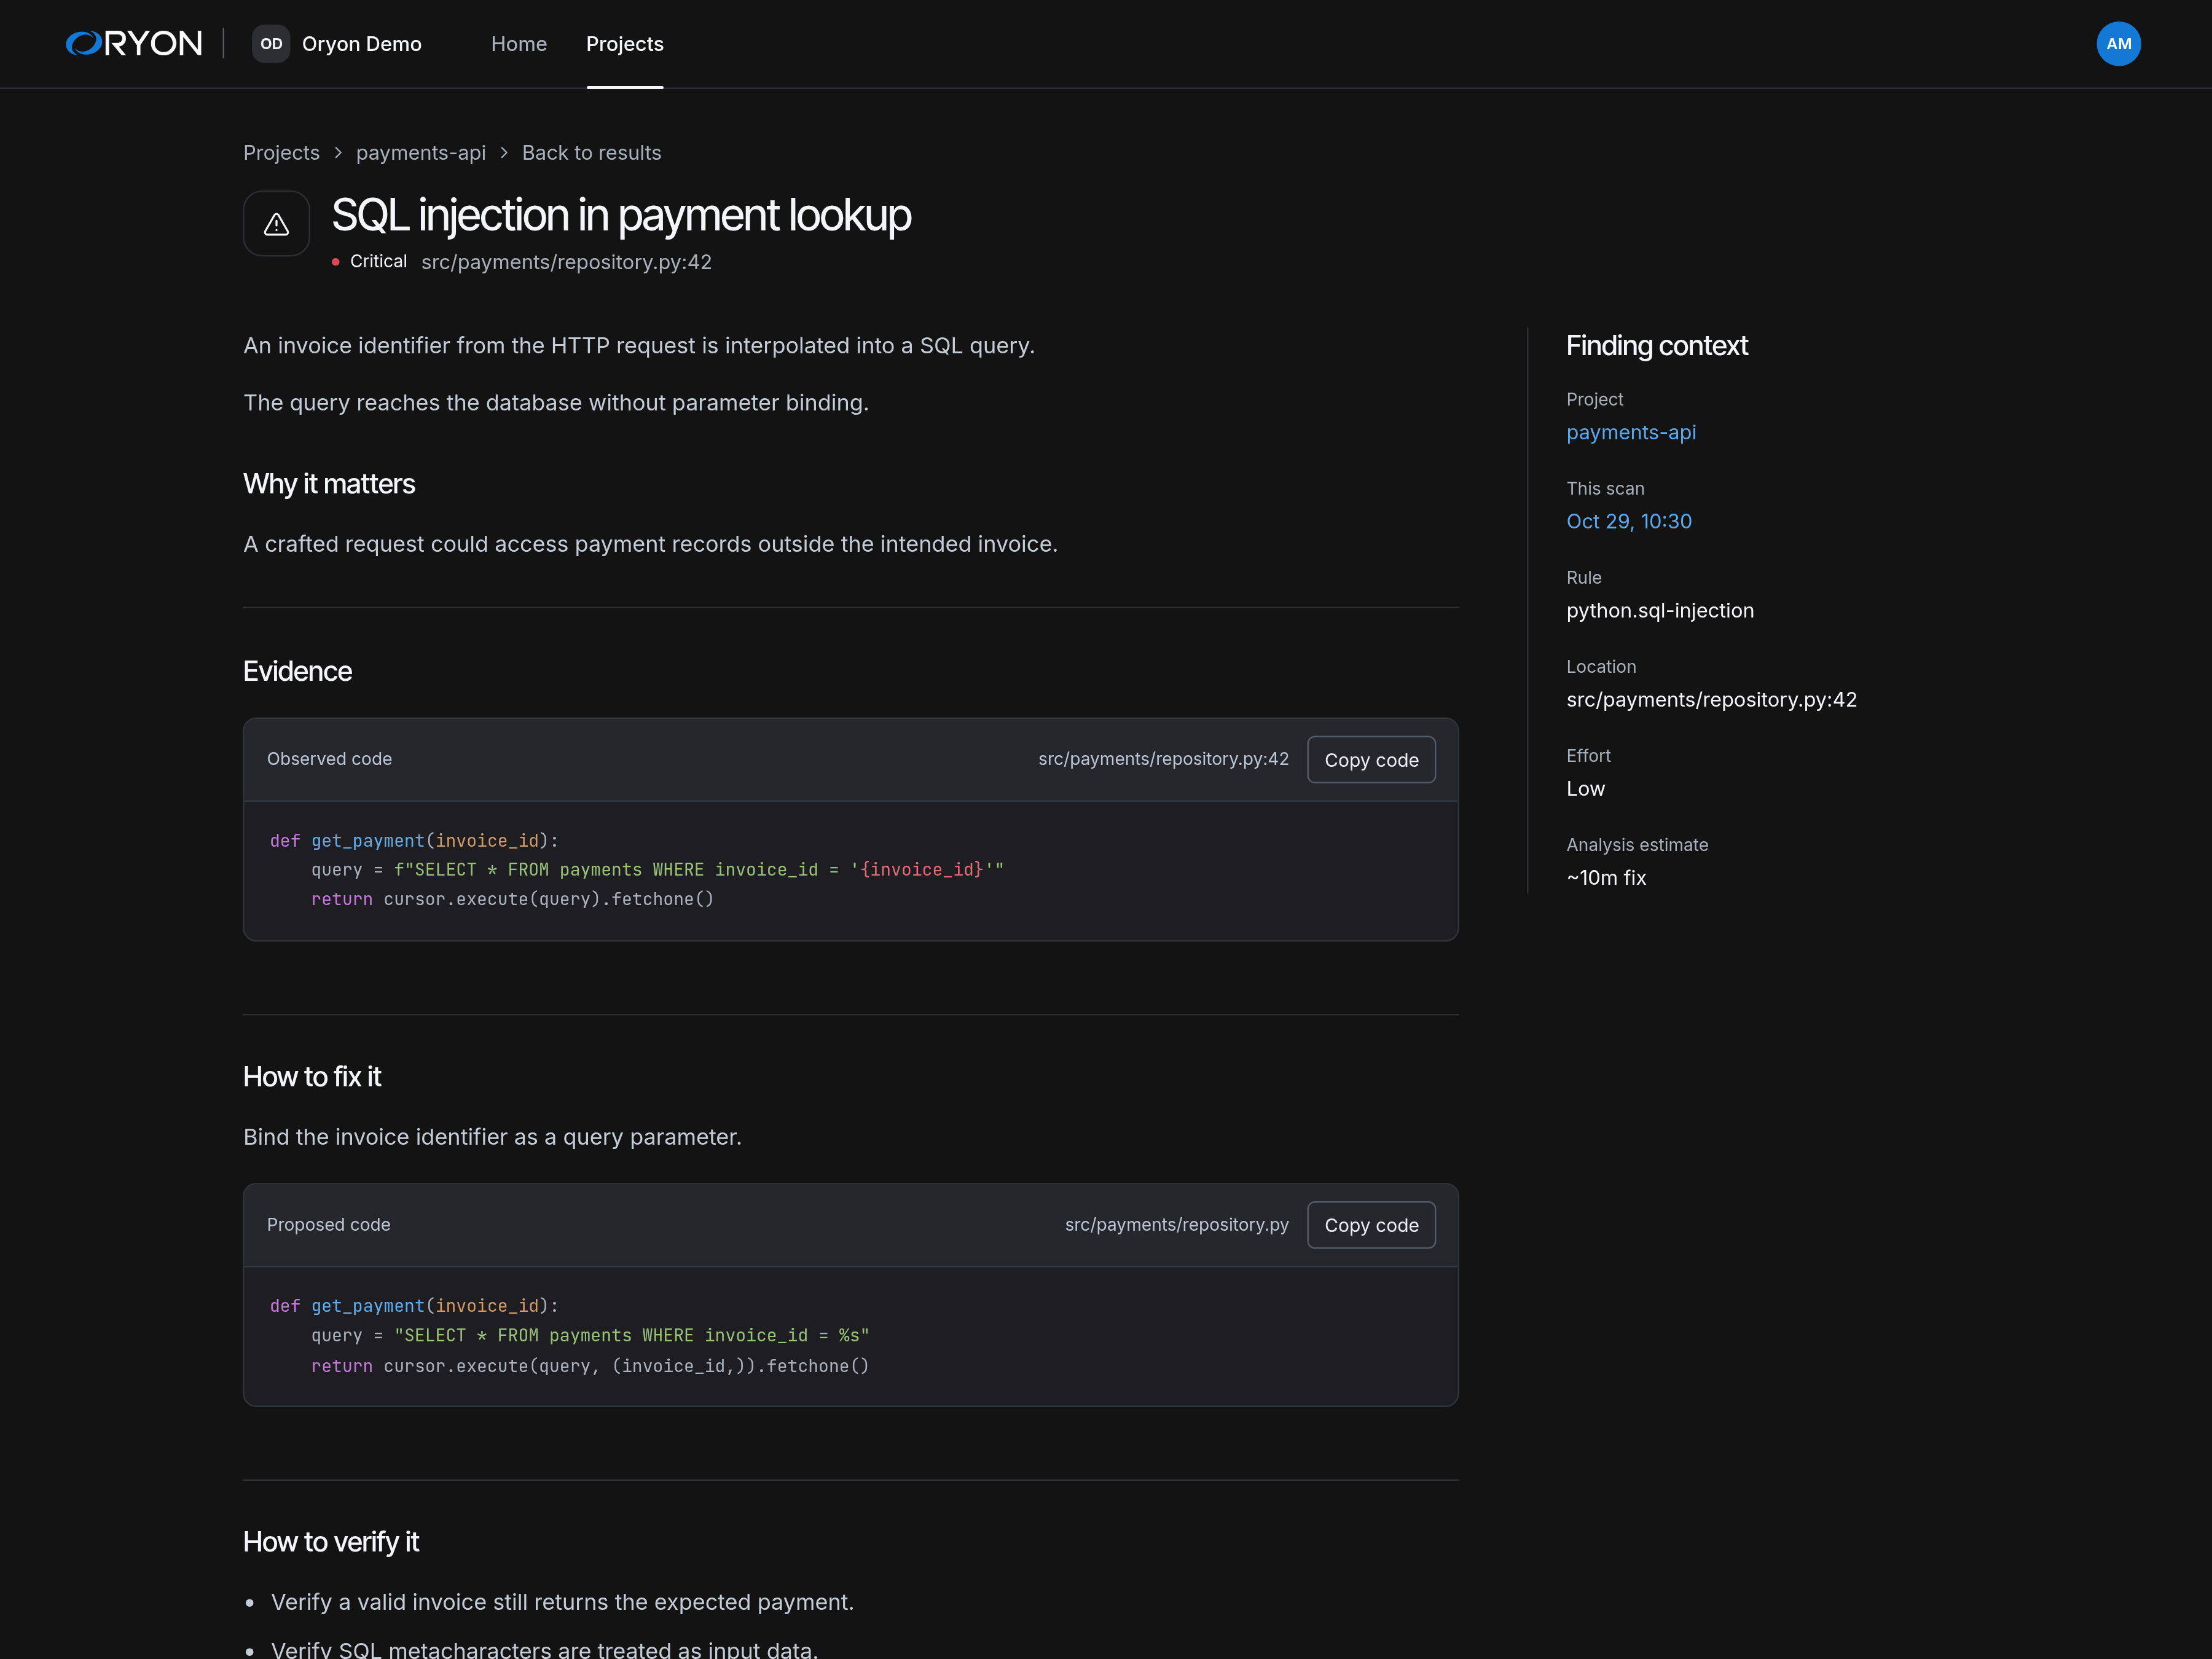This screenshot has height=1659, width=2212.
Task: Open the Home tab
Action: [x=519, y=44]
